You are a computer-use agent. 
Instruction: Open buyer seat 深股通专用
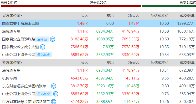tap(11, 31)
